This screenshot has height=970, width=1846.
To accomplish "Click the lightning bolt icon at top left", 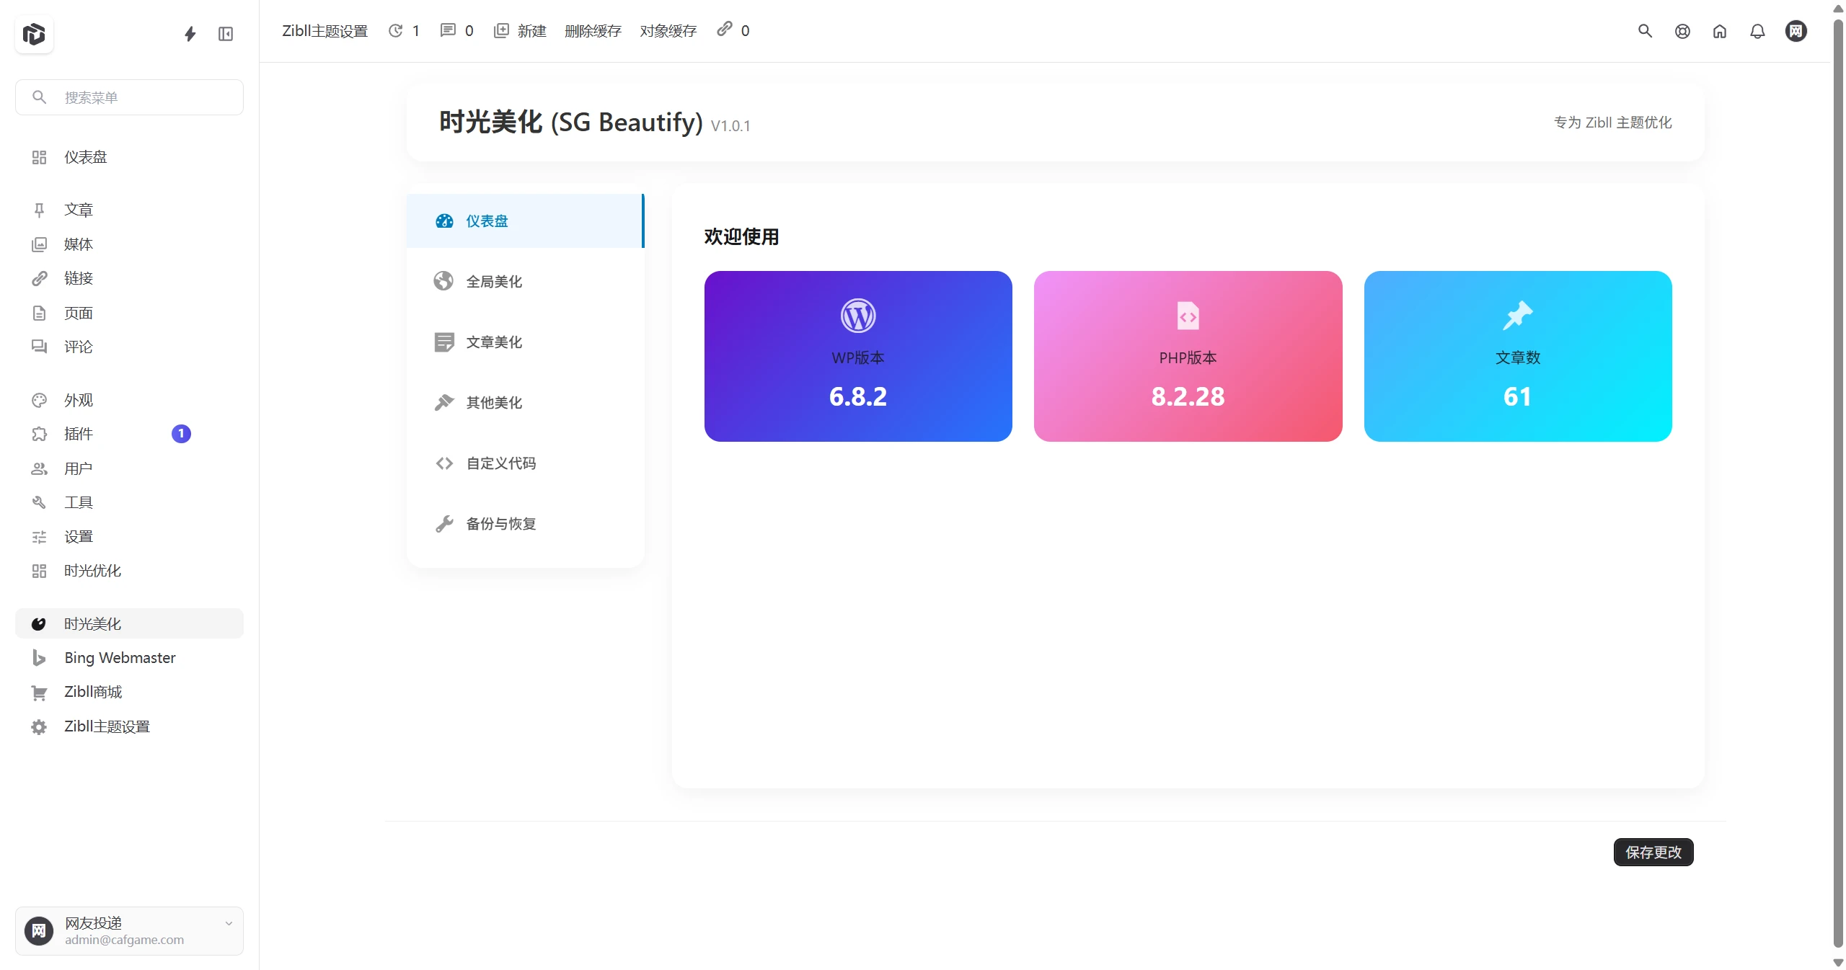I will 189,33.
